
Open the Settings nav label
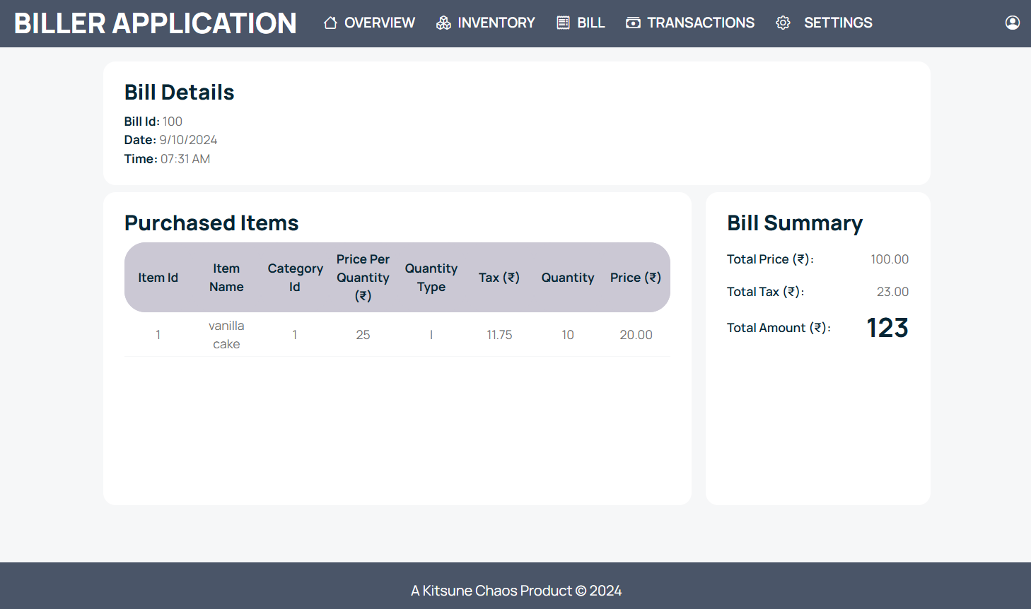tap(838, 23)
